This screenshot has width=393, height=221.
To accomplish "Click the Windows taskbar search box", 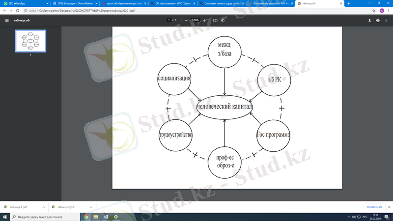I will click(x=45, y=217).
